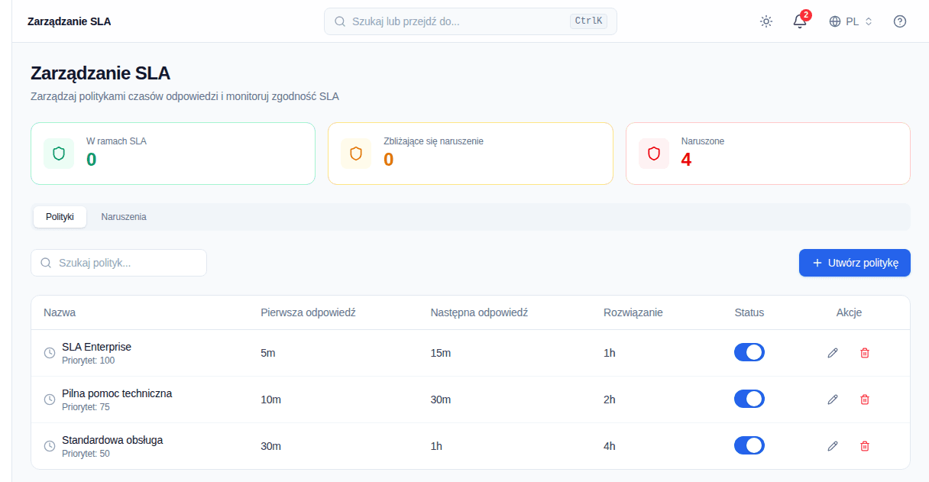Image resolution: width=929 pixels, height=482 pixels.
Task: Edit the SLA Enterprise policy
Action: tap(833, 353)
